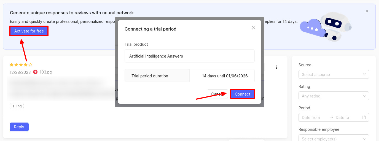Expand the Select a source dropdown
This screenshot has width=379, height=141.
click(x=334, y=75)
